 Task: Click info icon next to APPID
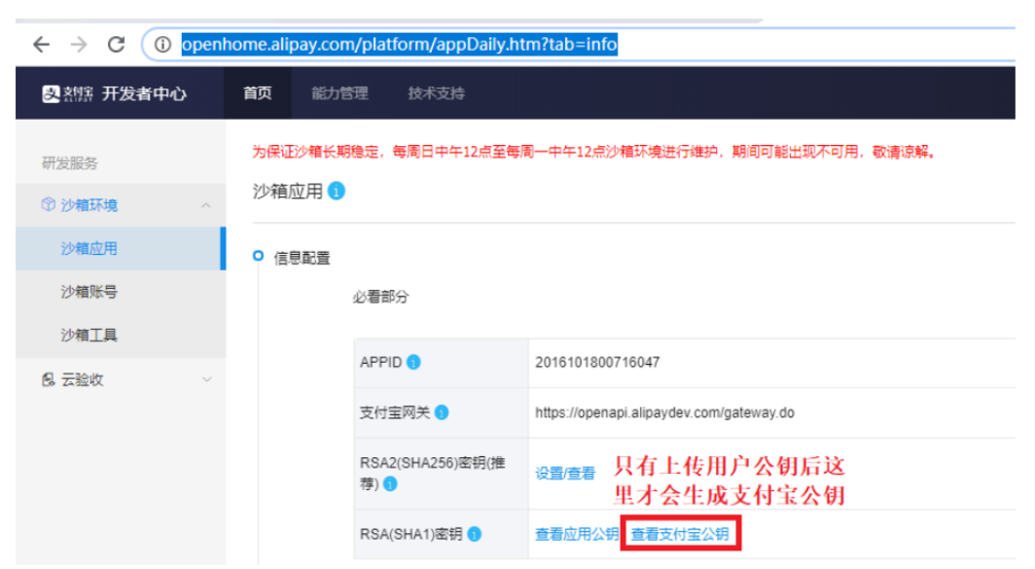413,363
